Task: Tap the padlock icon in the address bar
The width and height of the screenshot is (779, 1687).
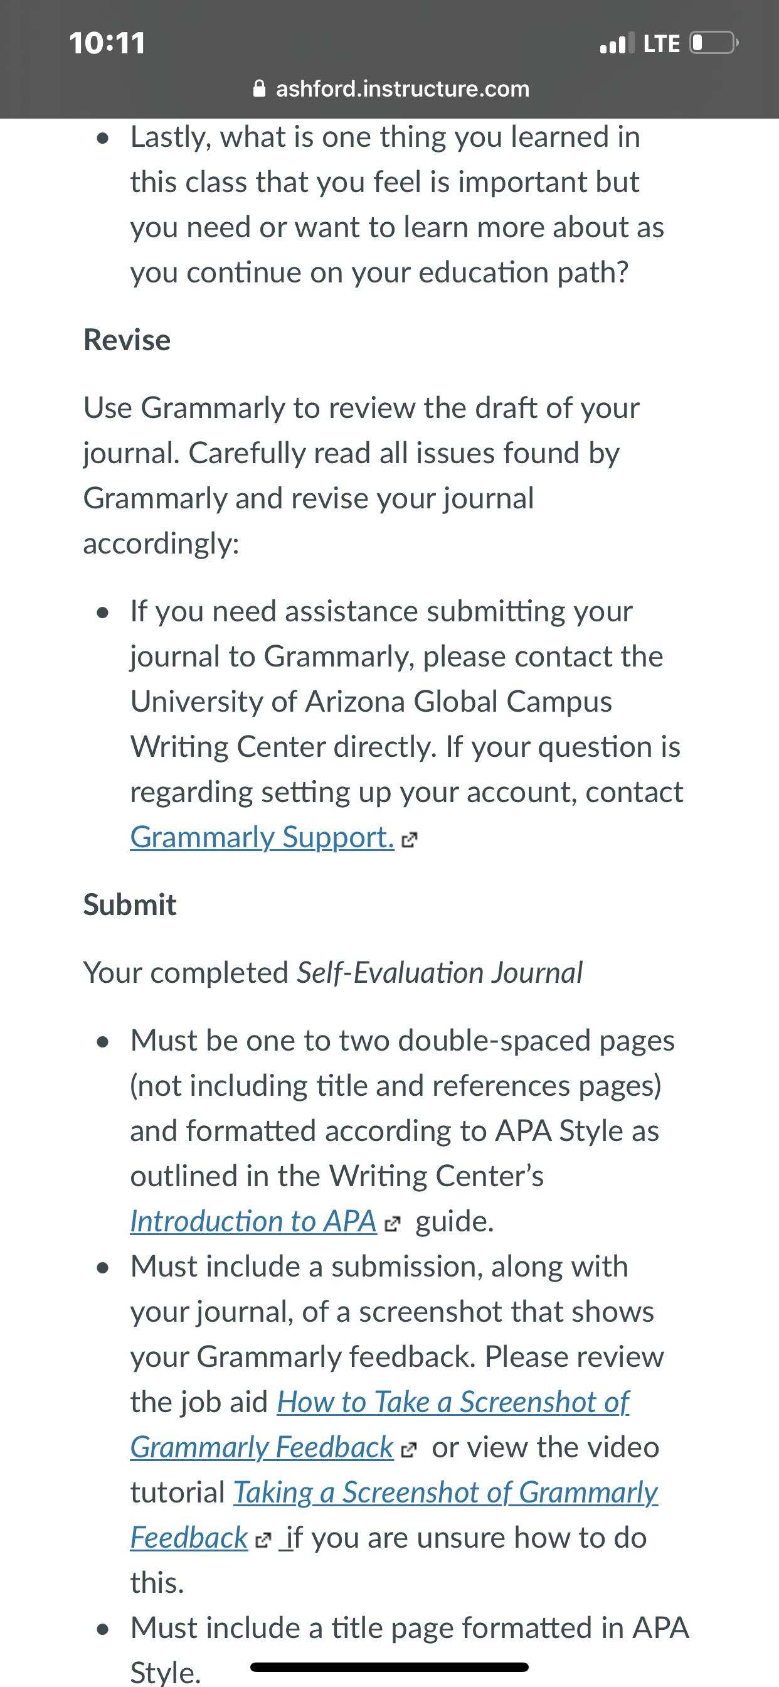Action: [x=259, y=88]
